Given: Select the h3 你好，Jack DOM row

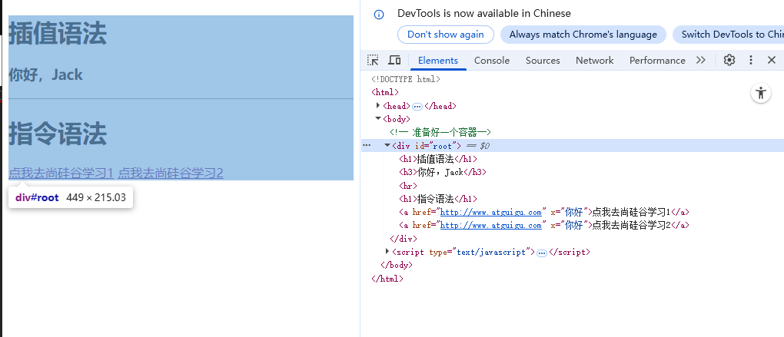Looking at the screenshot, I should pos(443,172).
